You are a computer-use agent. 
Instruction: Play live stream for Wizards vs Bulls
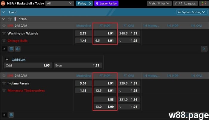pos(4,49)
